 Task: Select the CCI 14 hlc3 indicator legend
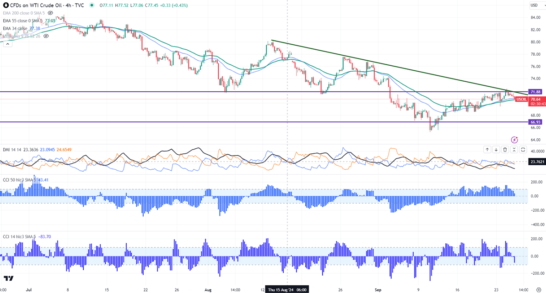[19, 237]
